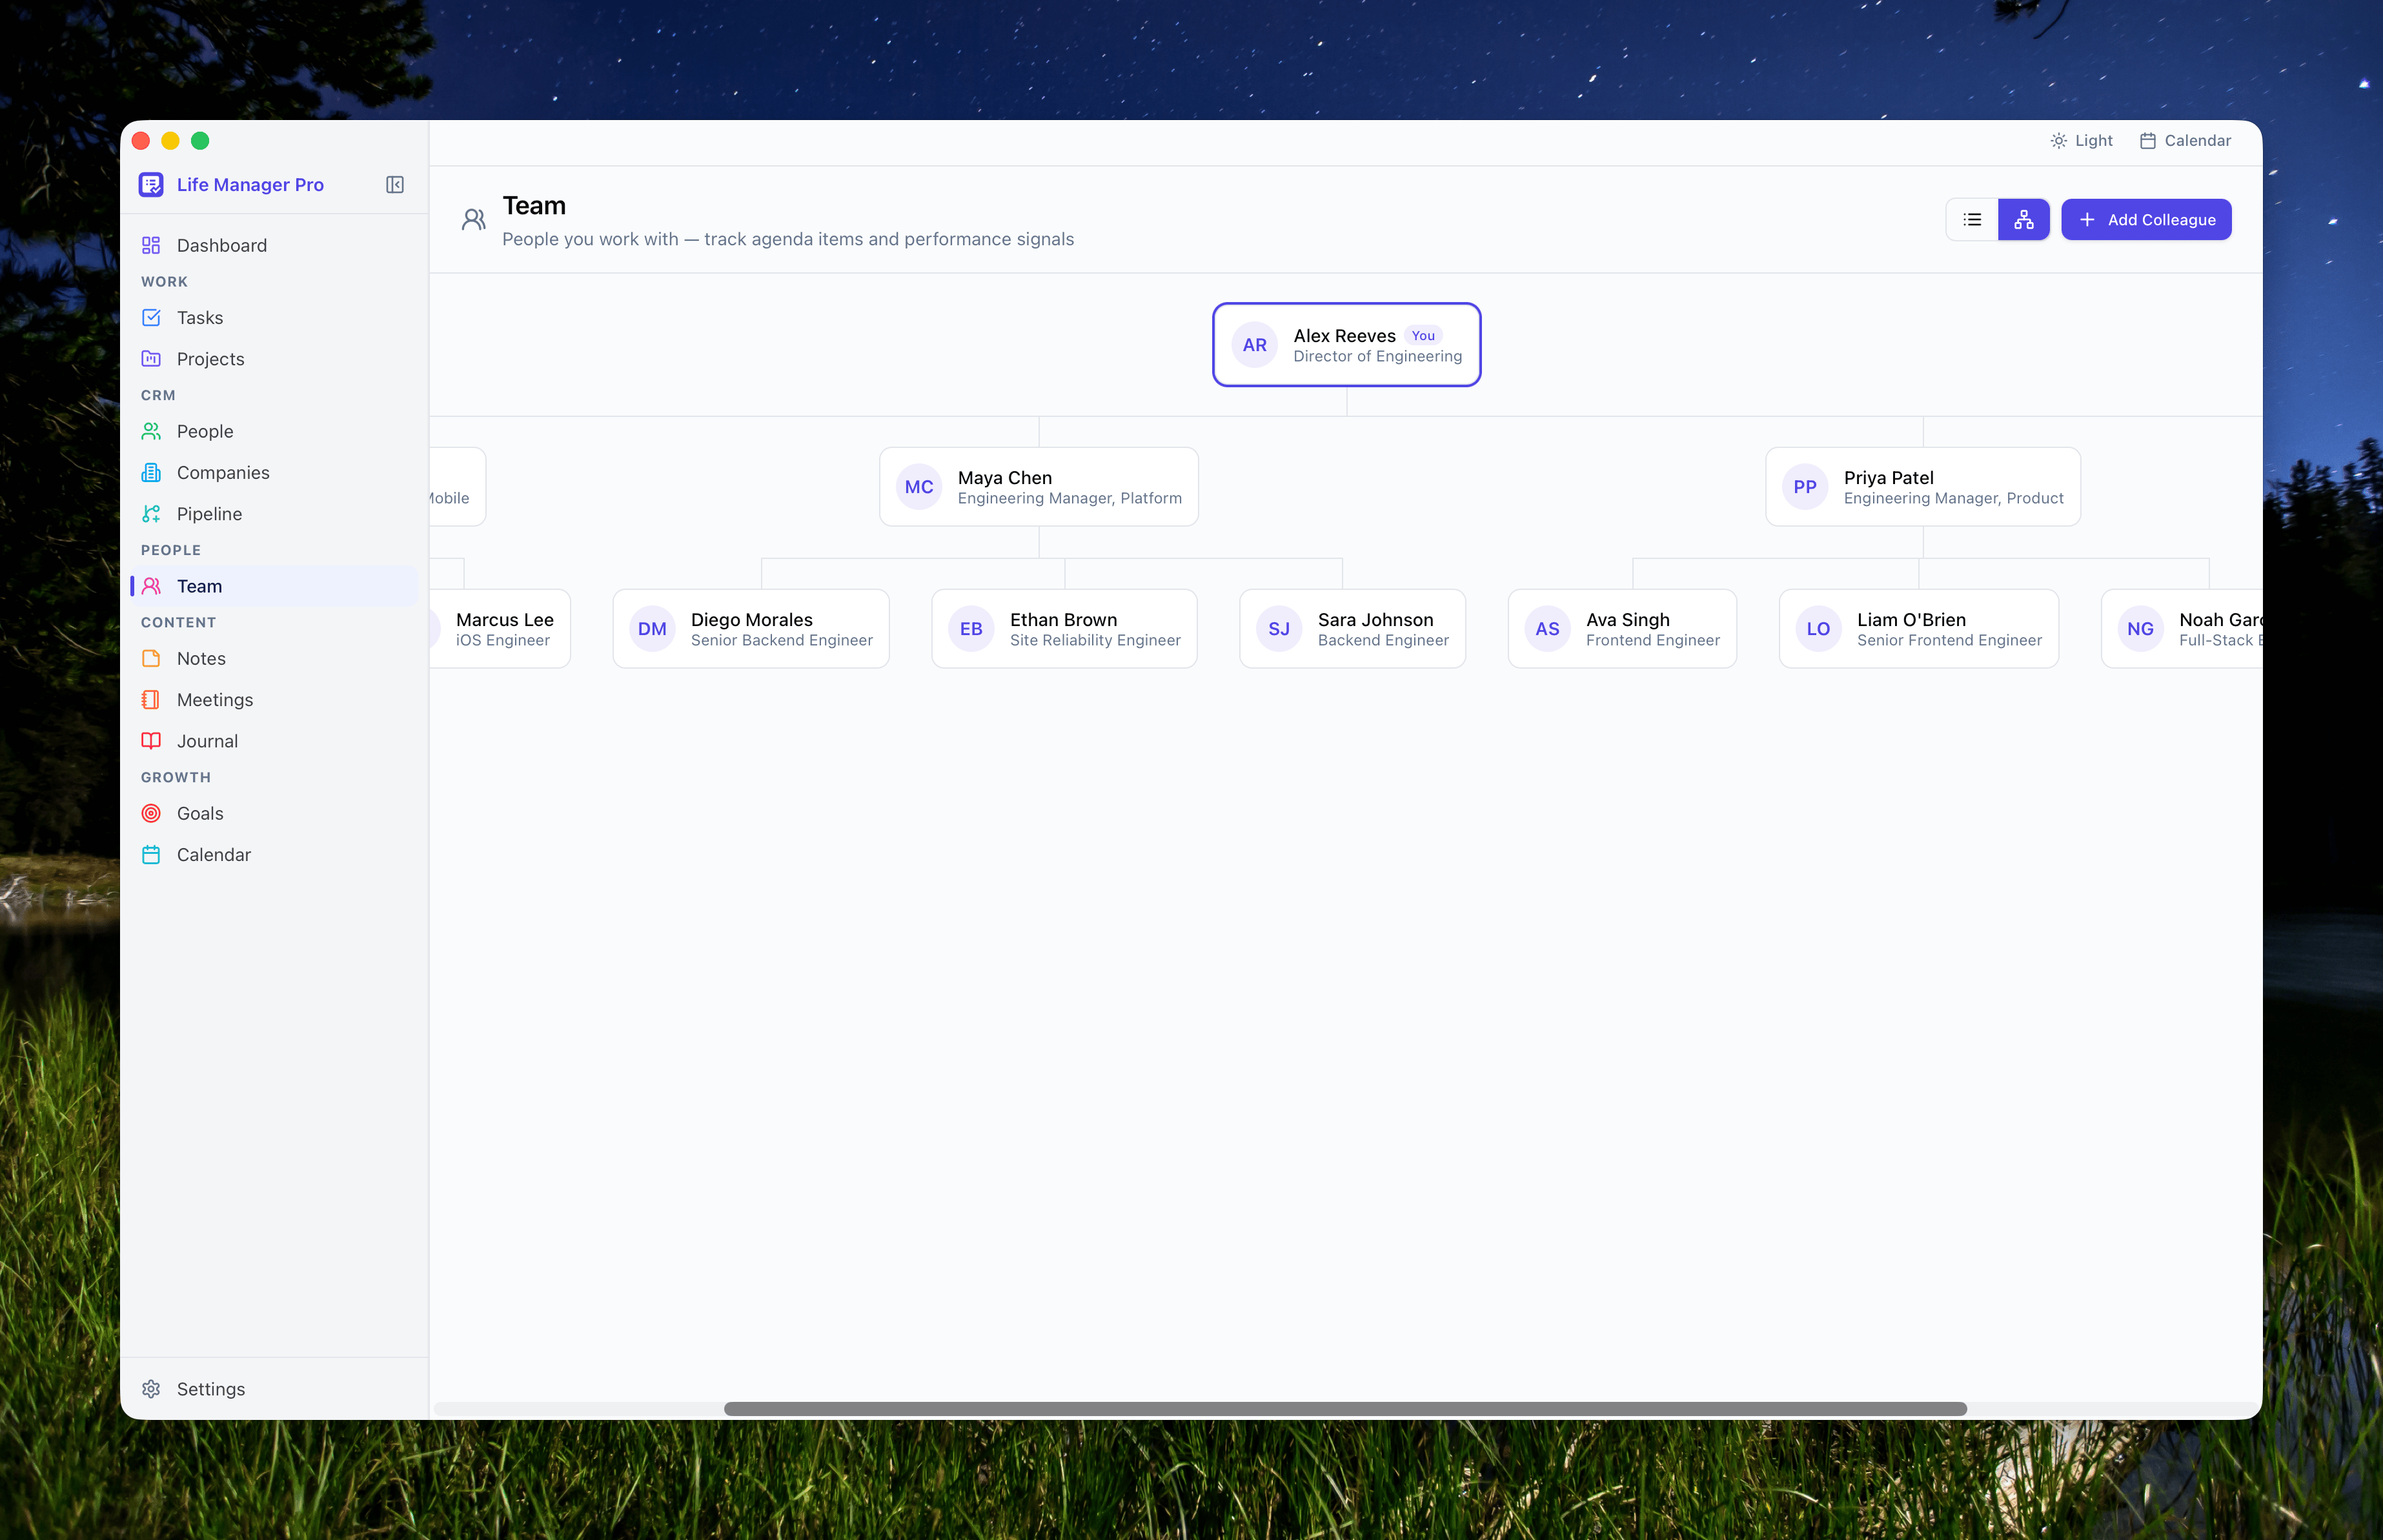Click the Meetings notebook icon
This screenshot has width=2383, height=1540.
tap(151, 699)
